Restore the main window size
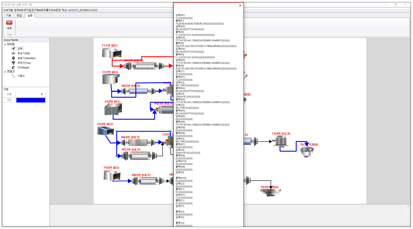413x229 pixels. [396, 5]
